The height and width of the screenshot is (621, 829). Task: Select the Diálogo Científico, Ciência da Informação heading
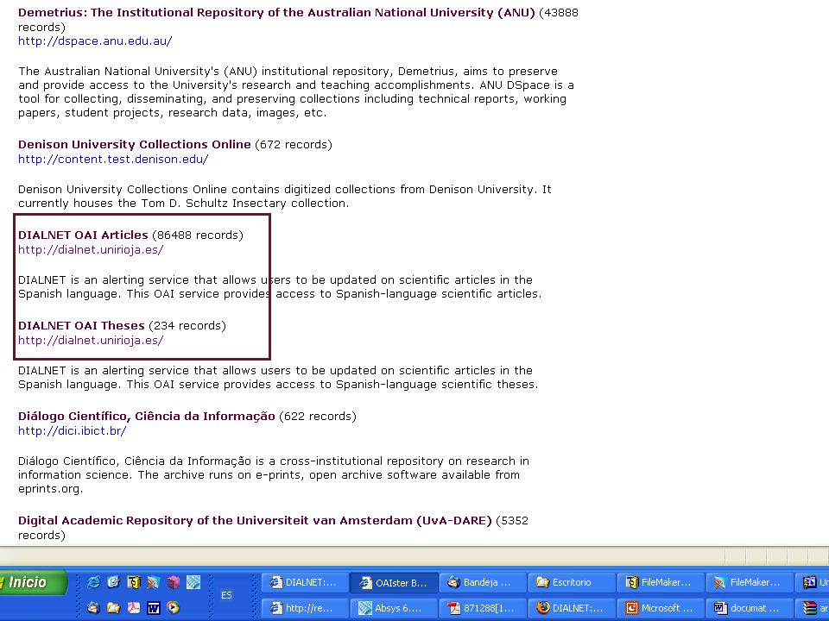click(147, 416)
